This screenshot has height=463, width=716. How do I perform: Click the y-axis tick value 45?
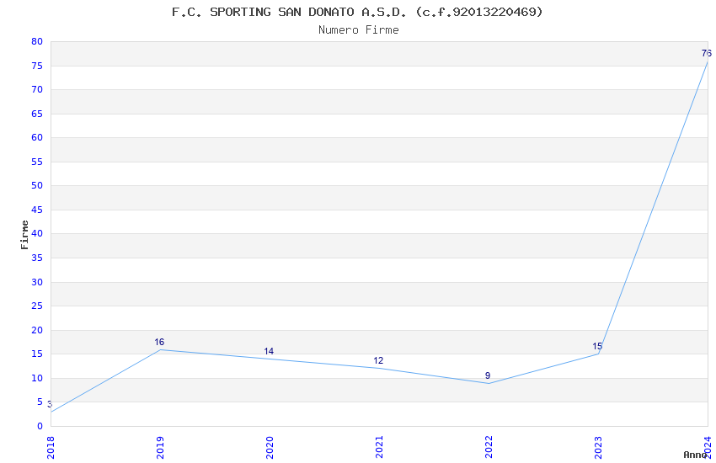37,210
